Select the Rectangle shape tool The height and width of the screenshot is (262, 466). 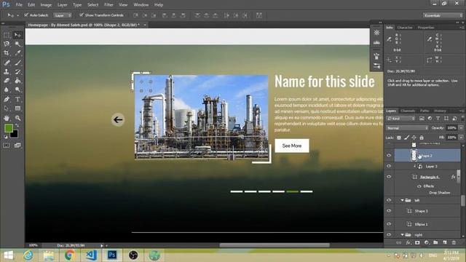click(x=17, y=108)
